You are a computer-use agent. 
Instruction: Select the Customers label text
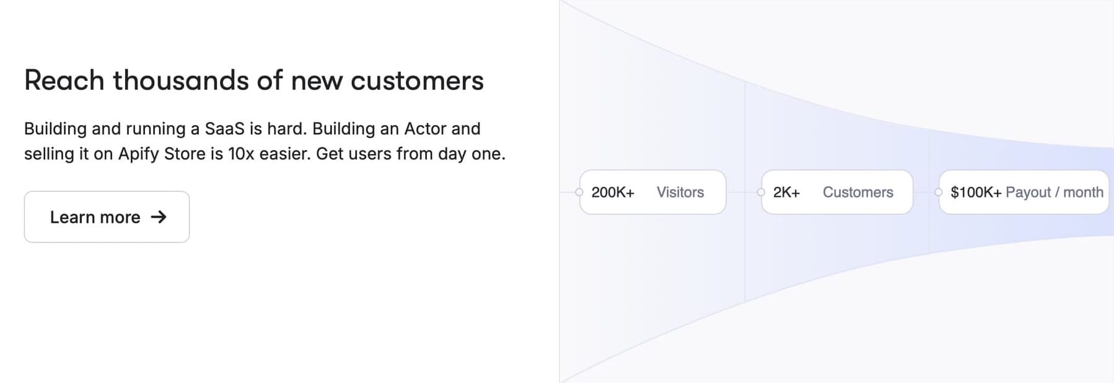click(x=858, y=192)
